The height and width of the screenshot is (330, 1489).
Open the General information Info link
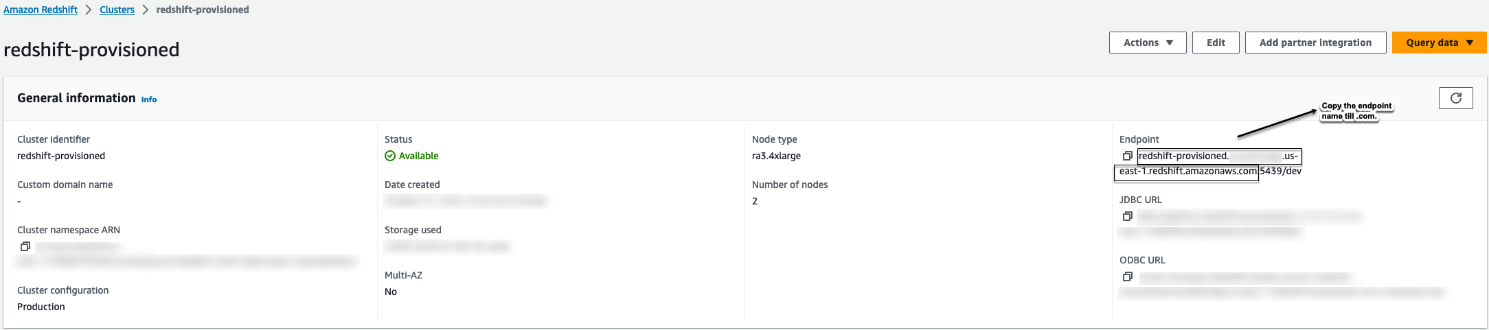pyautogui.click(x=149, y=99)
